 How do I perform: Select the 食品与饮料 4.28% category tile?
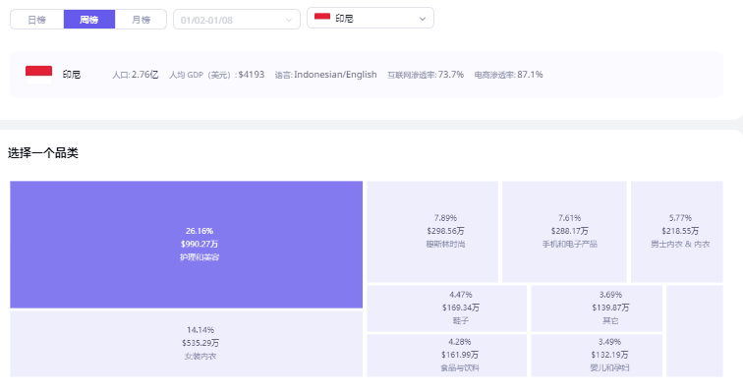(x=447, y=356)
